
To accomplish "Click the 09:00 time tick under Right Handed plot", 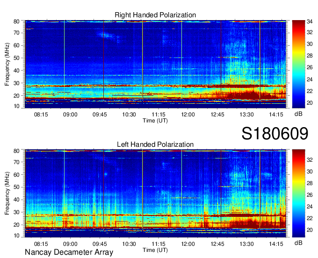I will point(70,115).
